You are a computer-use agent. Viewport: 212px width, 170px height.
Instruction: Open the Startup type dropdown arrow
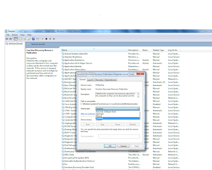pos(138,109)
